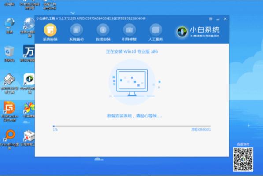Open the 小白PE装机工具 desktop icon
This screenshot has height=176, width=263.
coord(29,84)
